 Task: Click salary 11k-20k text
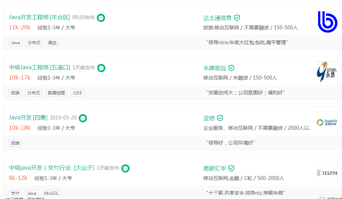pyautogui.click(x=20, y=27)
